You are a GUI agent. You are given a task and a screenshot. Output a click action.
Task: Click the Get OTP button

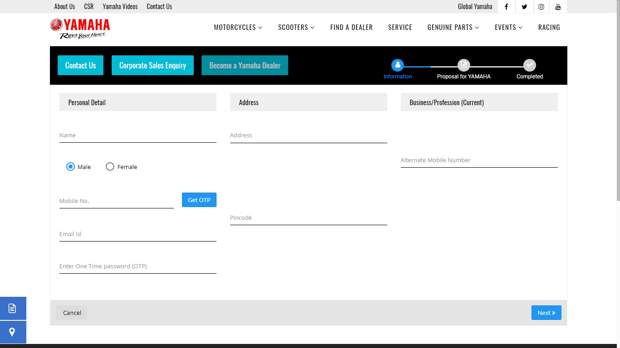coord(199,200)
